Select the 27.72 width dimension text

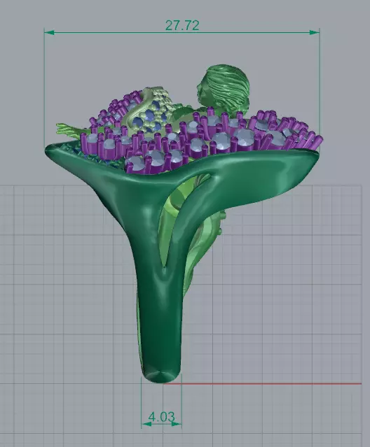pos(182,25)
